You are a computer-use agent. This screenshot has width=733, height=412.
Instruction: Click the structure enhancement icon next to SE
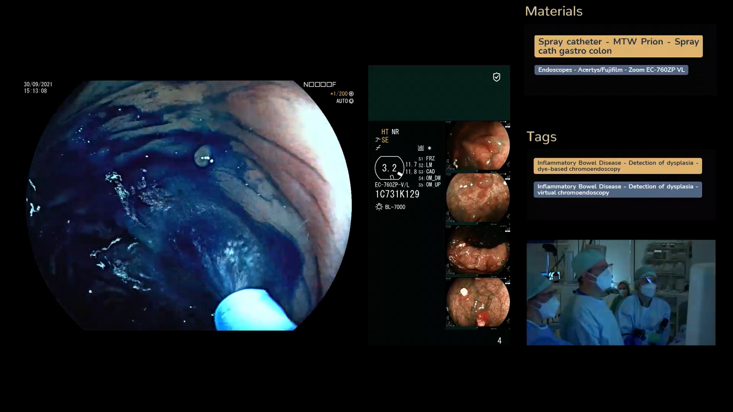click(378, 140)
